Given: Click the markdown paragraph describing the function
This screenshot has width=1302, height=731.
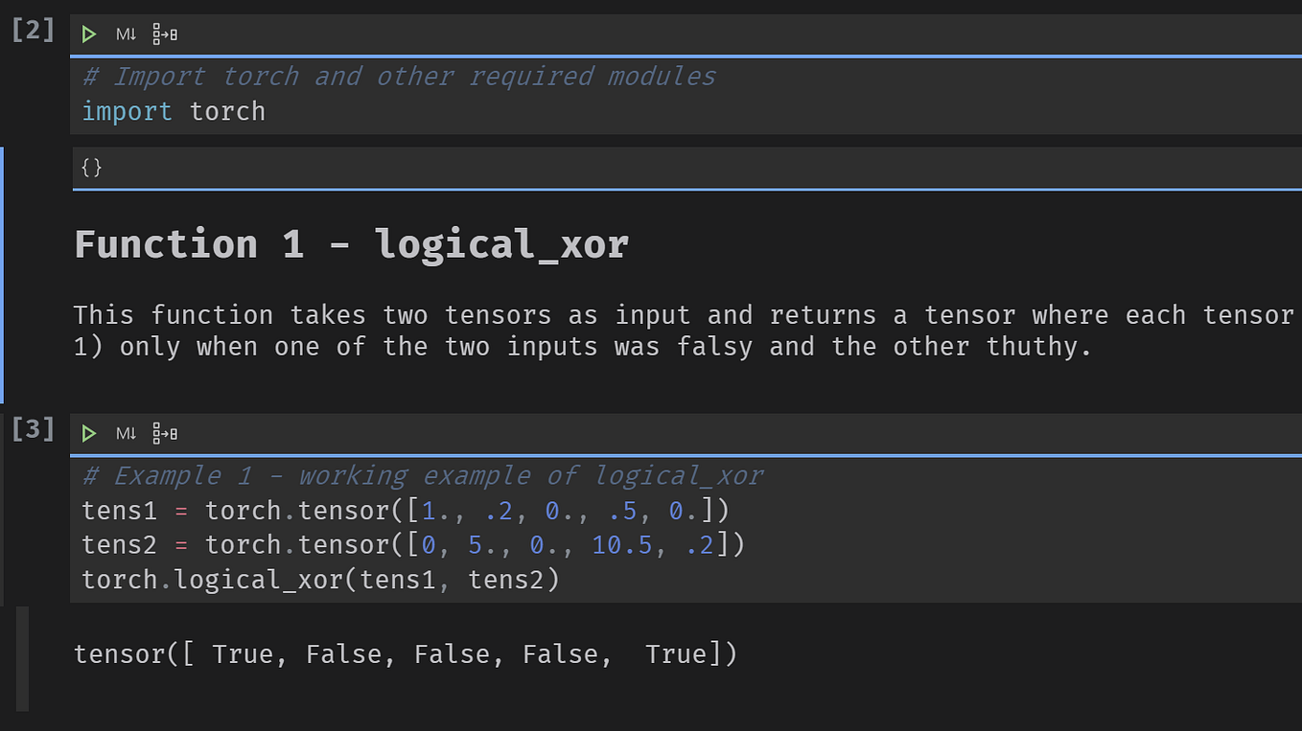Looking at the screenshot, I should point(686,331).
